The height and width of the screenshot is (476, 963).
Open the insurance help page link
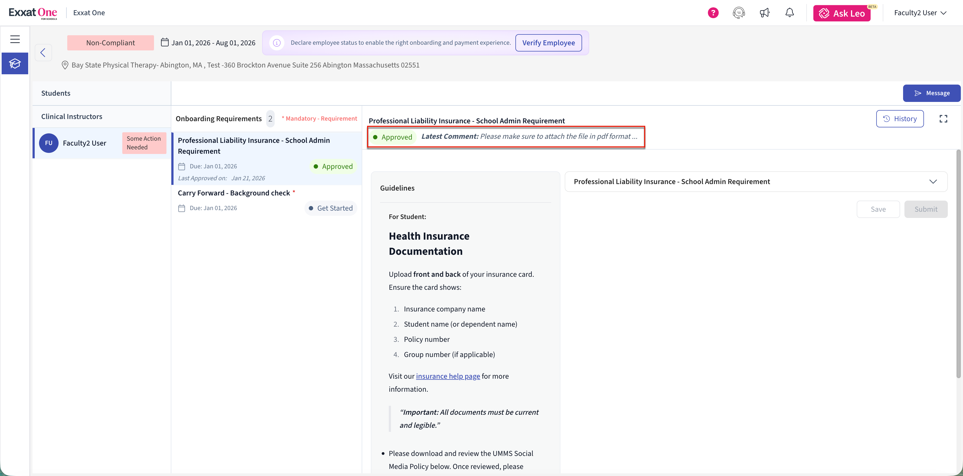448,376
